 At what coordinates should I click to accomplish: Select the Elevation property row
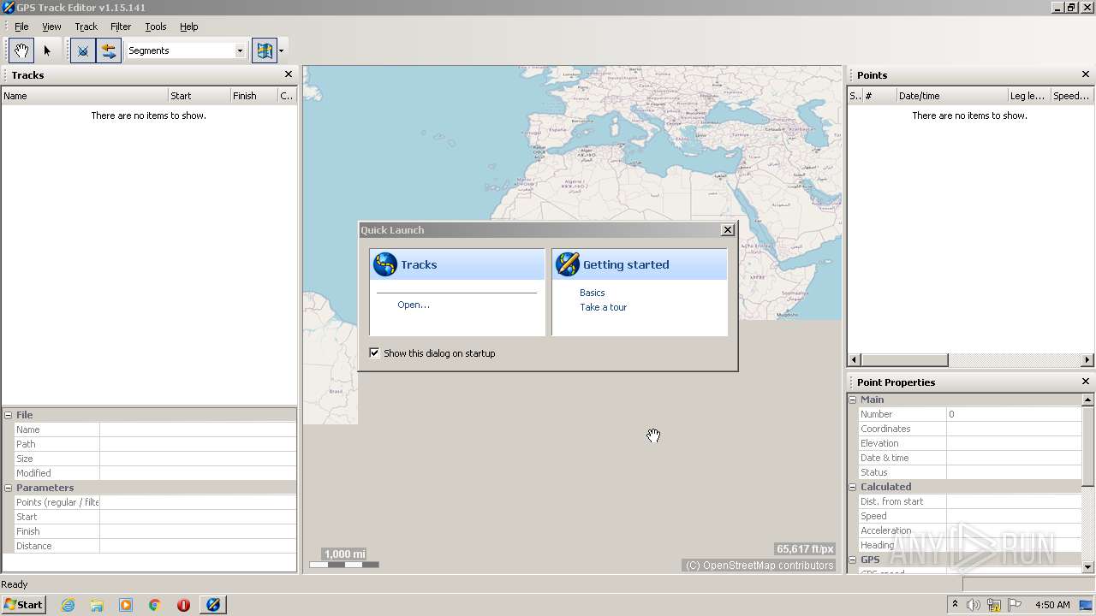click(970, 443)
